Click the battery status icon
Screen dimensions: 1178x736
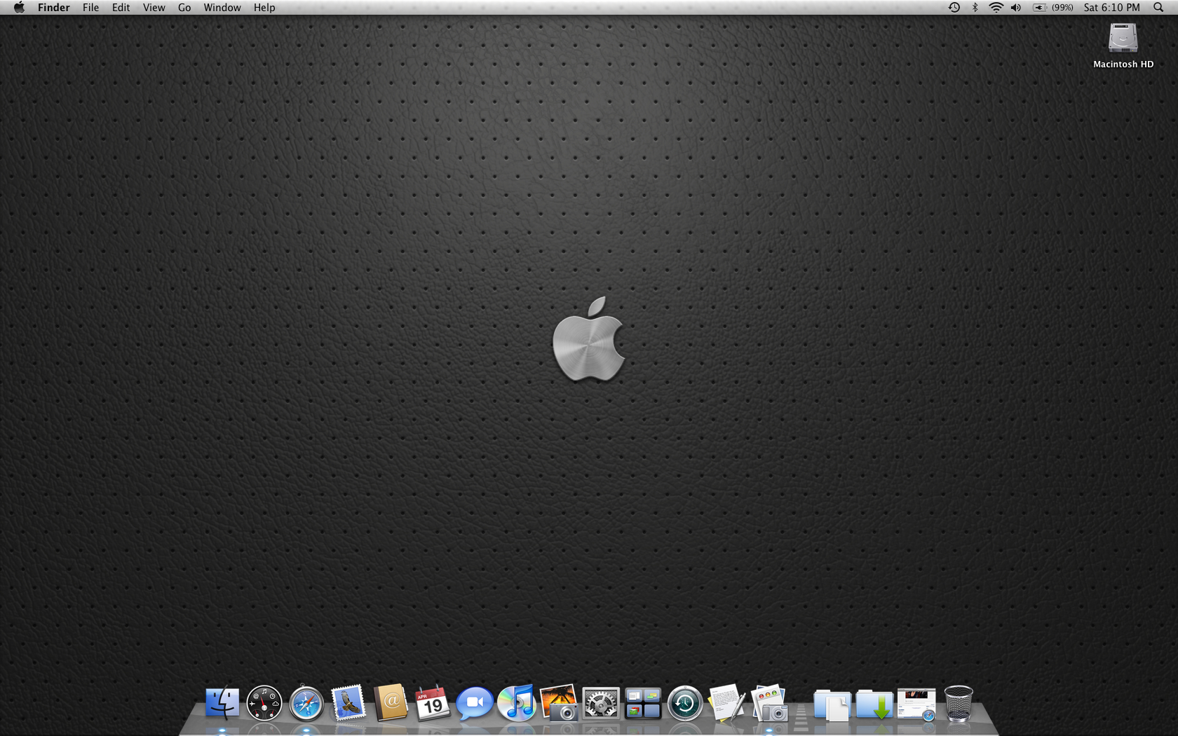pyautogui.click(x=1040, y=8)
